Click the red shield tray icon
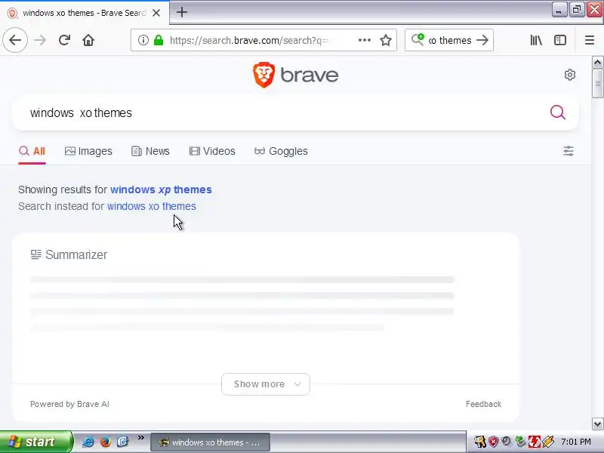Screen dimensions: 604x453 pyautogui.click(x=493, y=442)
